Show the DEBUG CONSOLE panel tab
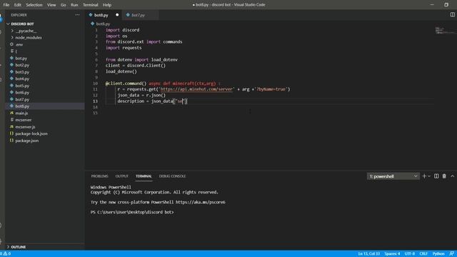This screenshot has width=457, height=257. [x=172, y=176]
